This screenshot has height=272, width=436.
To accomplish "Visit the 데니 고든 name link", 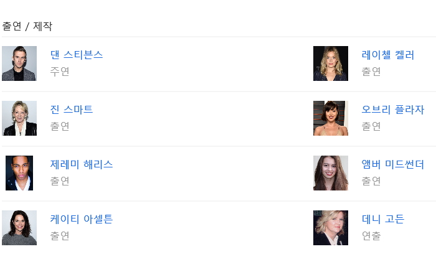I will (x=383, y=219).
